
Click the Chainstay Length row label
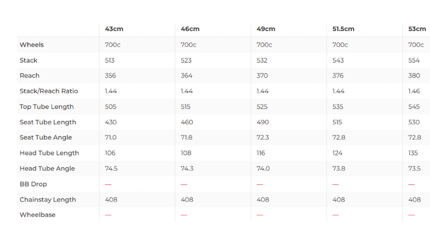(48, 200)
